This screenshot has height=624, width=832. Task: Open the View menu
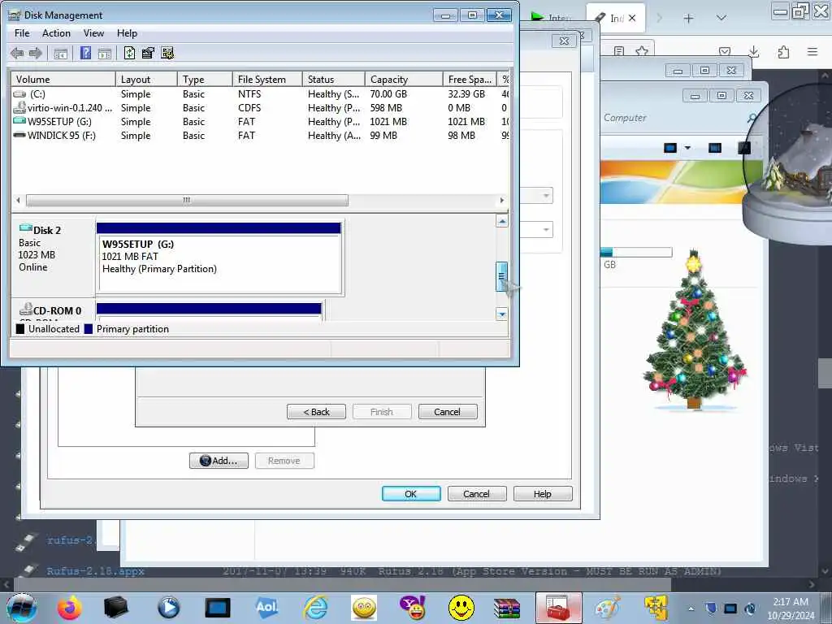tap(93, 32)
